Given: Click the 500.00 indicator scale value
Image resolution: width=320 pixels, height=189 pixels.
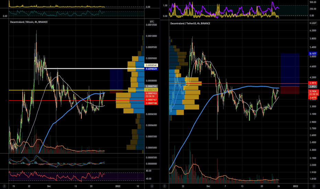Looking at the screenshot, I should [x=313, y=2].
